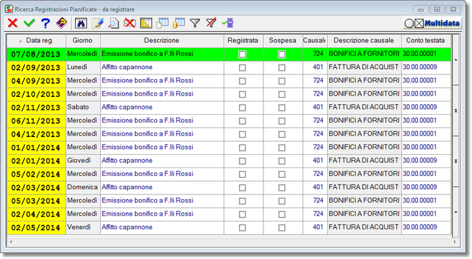Click the vertical scrollbar down arrow
472x259 pixels.
[x=456, y=212]
